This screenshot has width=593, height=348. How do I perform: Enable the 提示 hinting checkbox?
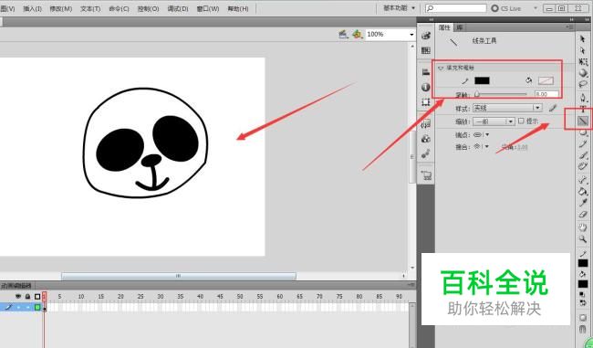tap(521, 121)
